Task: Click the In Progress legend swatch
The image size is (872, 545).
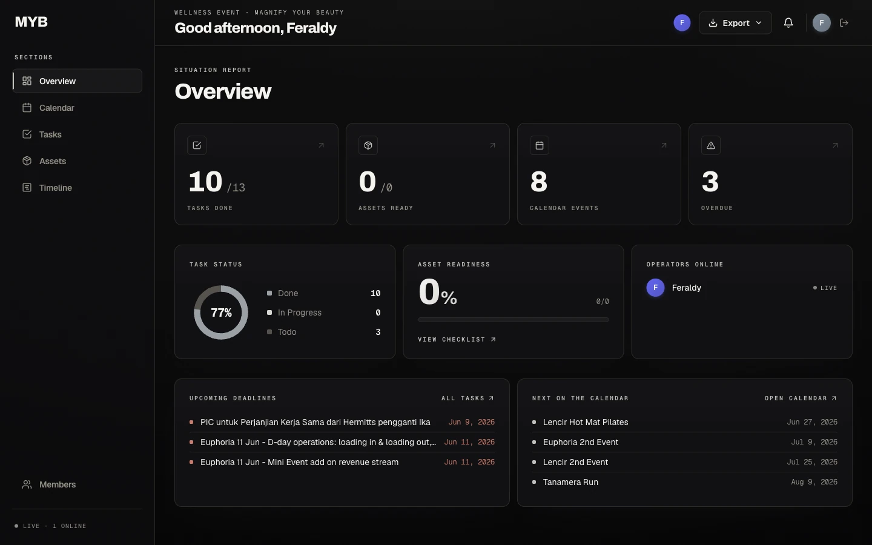Action: 269,312
